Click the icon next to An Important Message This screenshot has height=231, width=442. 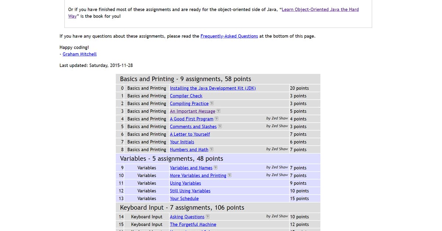point(218,111)
